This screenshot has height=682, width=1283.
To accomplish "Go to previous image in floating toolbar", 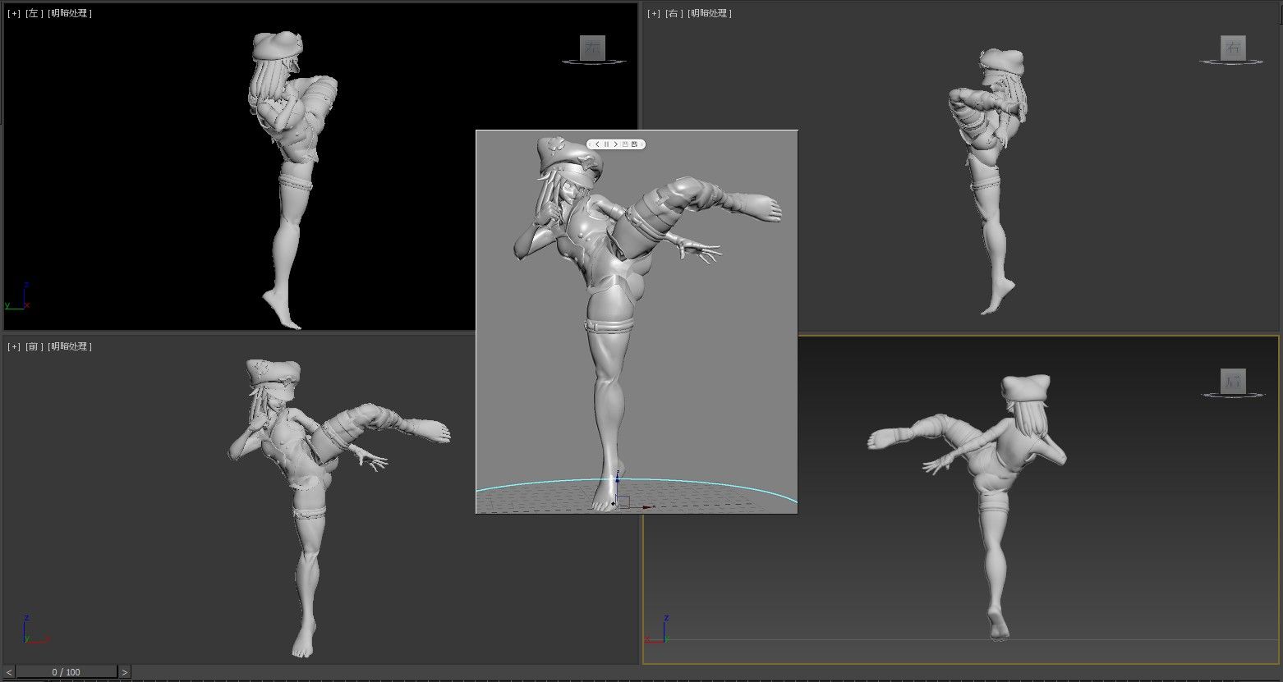I will coord(597,144).
